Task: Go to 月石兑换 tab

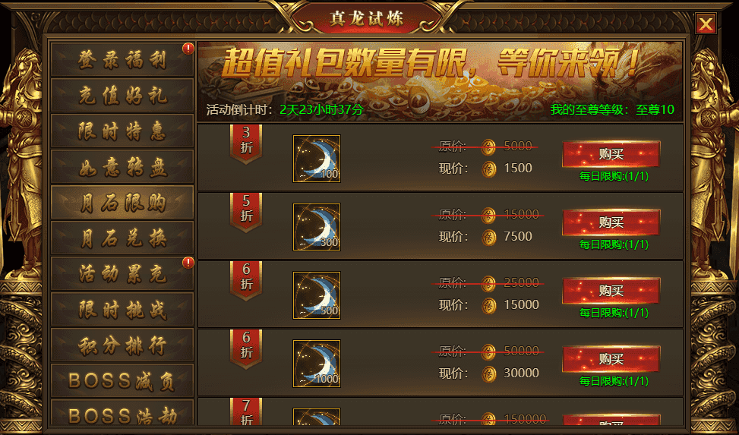Action: pos(122,238)
